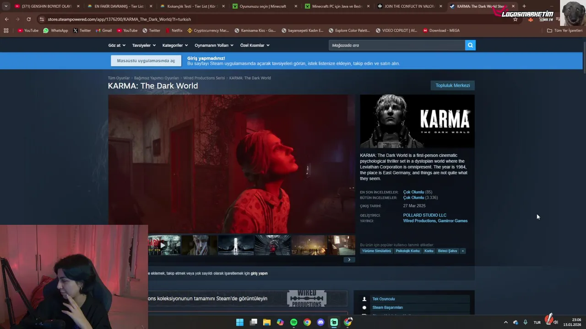Go back with the browser back arrow

point(6,19)
